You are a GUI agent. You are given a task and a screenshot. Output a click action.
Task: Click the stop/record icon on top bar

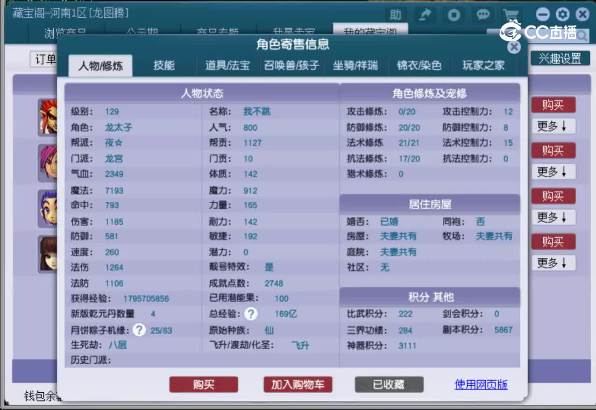coord(454,14)
